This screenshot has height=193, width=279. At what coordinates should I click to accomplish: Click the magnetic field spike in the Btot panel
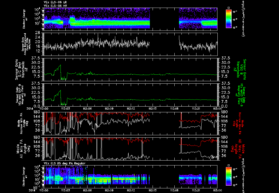[60, 65]
